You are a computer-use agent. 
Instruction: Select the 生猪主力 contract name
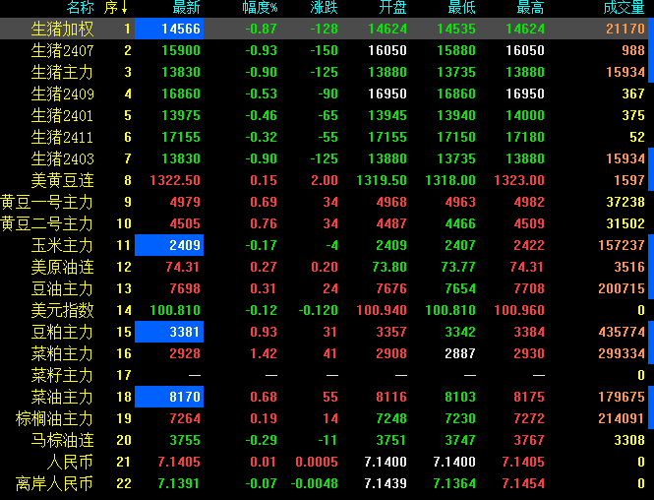pos(62,72)
